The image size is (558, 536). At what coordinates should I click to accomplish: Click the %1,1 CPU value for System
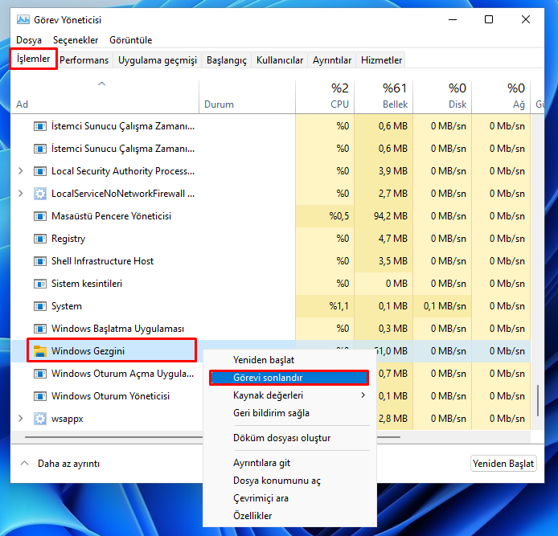(x=338, y=306)
